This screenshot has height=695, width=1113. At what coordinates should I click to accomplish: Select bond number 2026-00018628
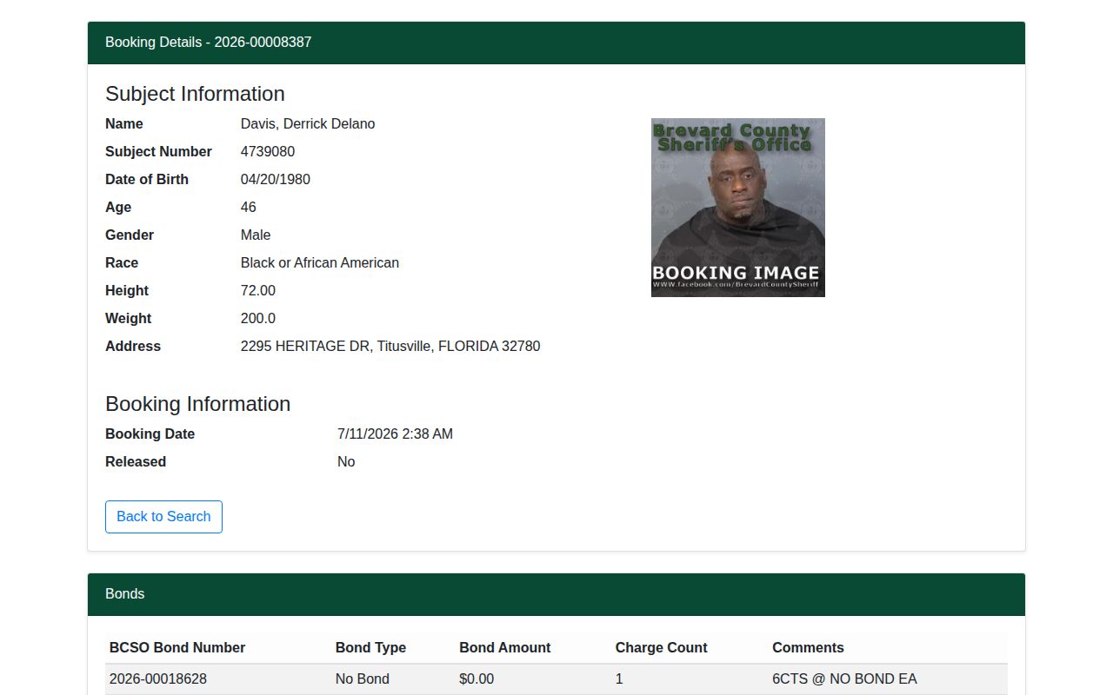[x=158, y=679]
